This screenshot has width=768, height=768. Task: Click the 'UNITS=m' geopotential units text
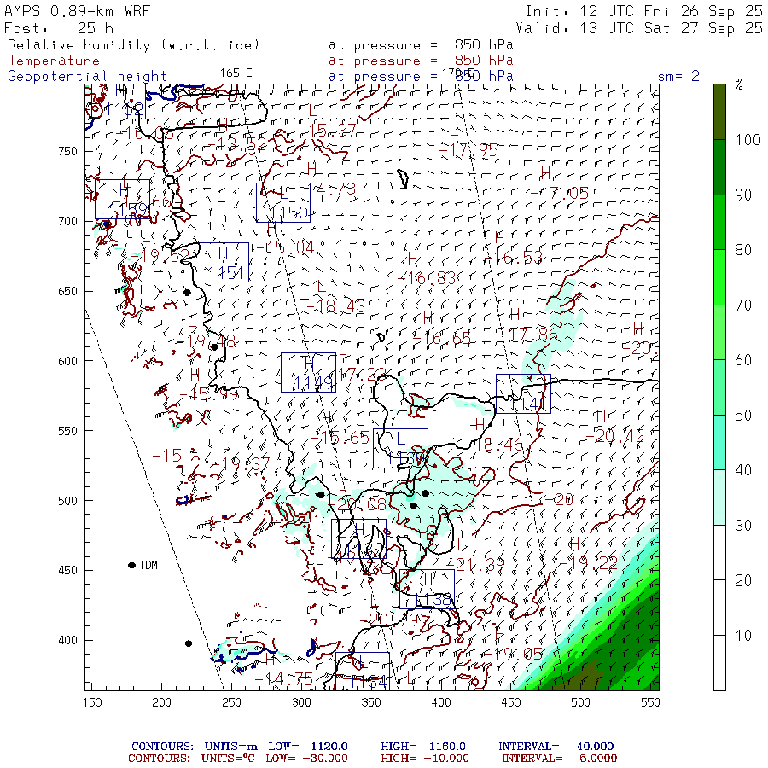(230, 746)
